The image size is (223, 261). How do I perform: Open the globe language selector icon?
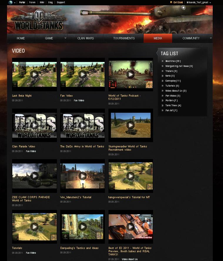click(11, 2)
